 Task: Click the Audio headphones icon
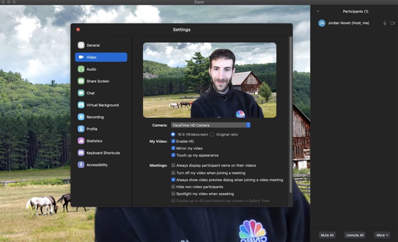[x=81, y=69]
